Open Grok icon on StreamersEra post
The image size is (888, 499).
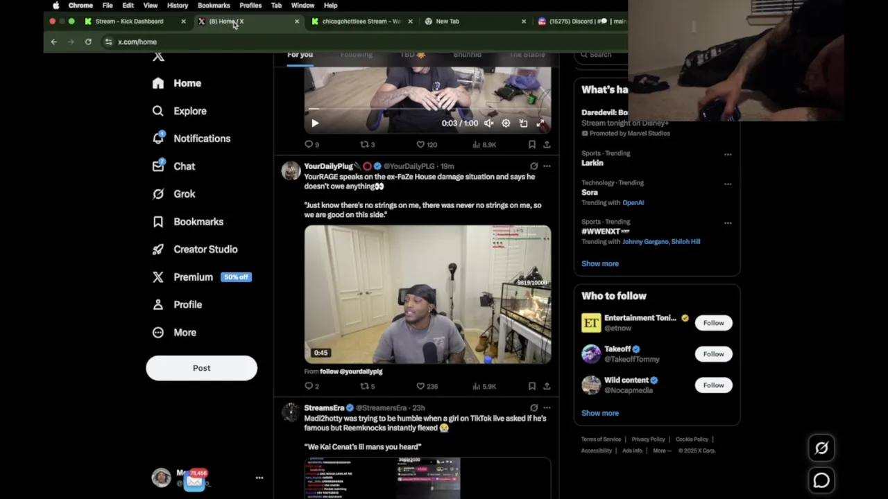click(533, 408)
